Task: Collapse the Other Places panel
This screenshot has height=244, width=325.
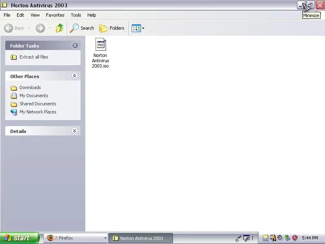Action: pyautogui.click(x=75, y=76)
